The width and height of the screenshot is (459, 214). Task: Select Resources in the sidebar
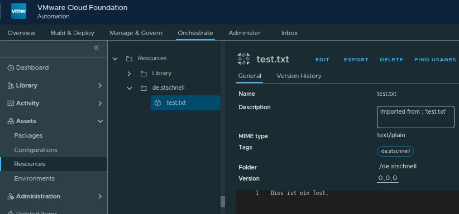point(54,164)
